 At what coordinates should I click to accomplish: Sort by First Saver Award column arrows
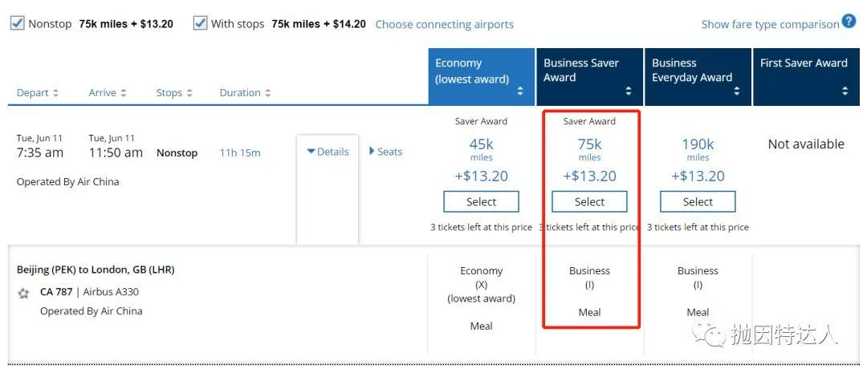[x=845, y=91]
